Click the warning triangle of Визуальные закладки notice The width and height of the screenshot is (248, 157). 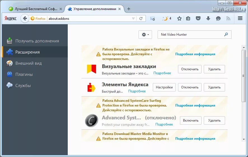[98, 54]
